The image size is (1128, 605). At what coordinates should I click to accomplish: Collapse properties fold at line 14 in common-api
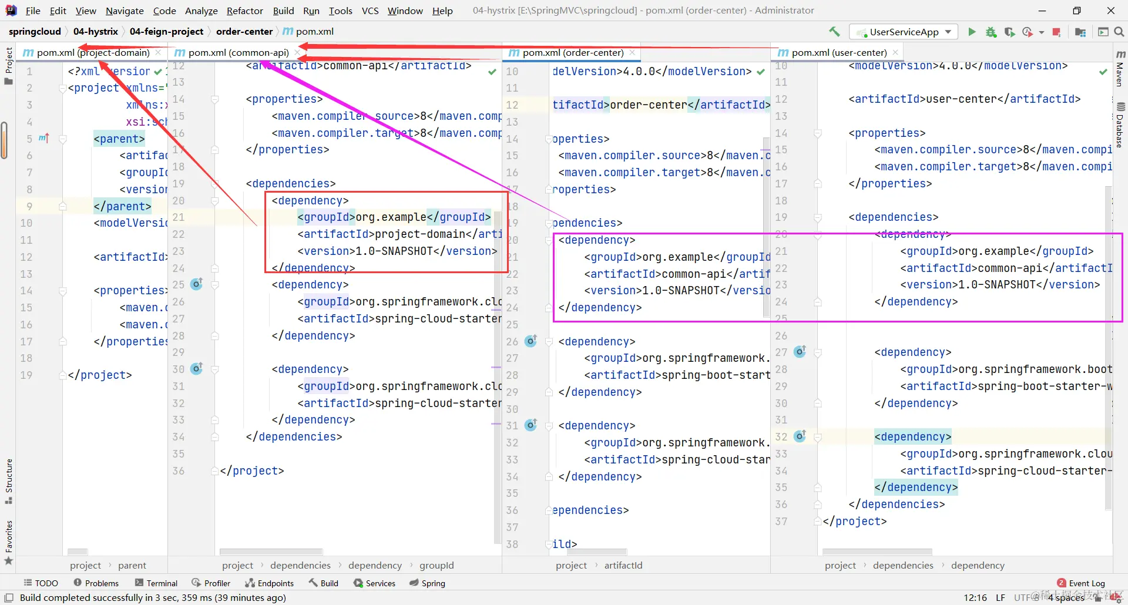tap(215, 99)
